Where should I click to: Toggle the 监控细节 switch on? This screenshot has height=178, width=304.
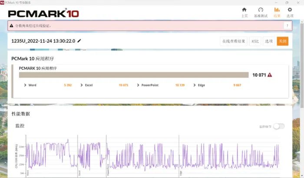click(x=279, y=126)
